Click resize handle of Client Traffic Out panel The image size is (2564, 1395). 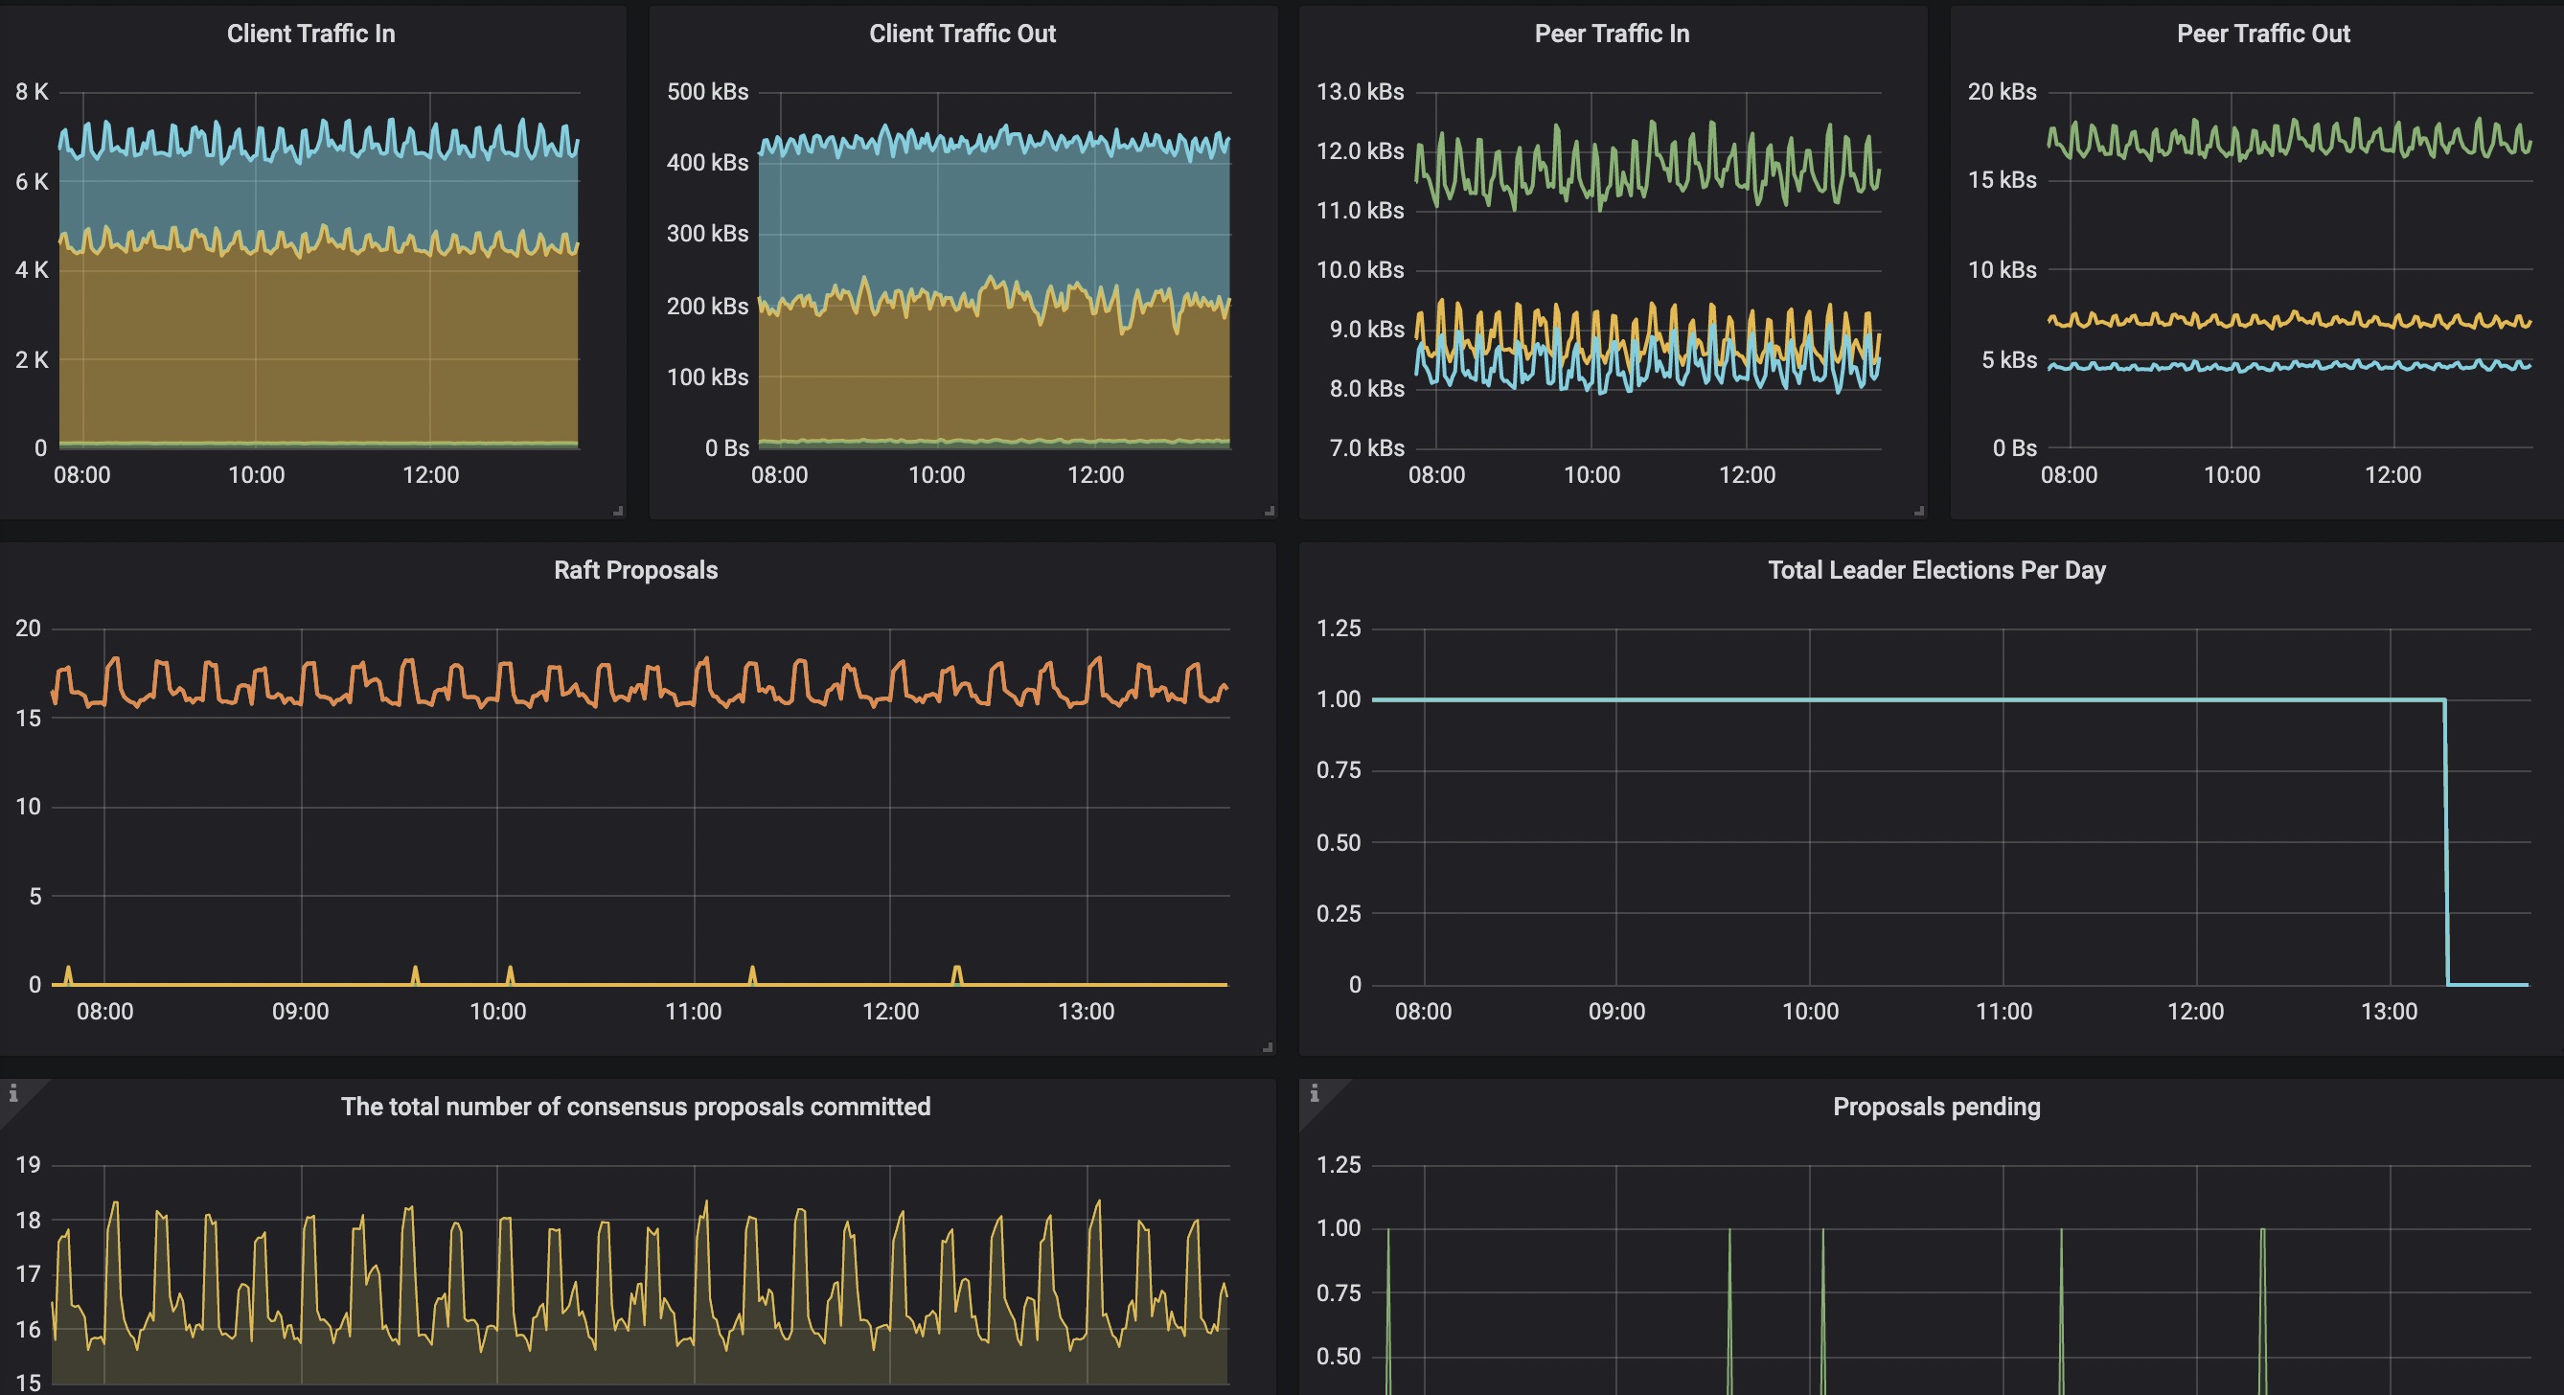pyautogui.click(x=1269, y=511)
